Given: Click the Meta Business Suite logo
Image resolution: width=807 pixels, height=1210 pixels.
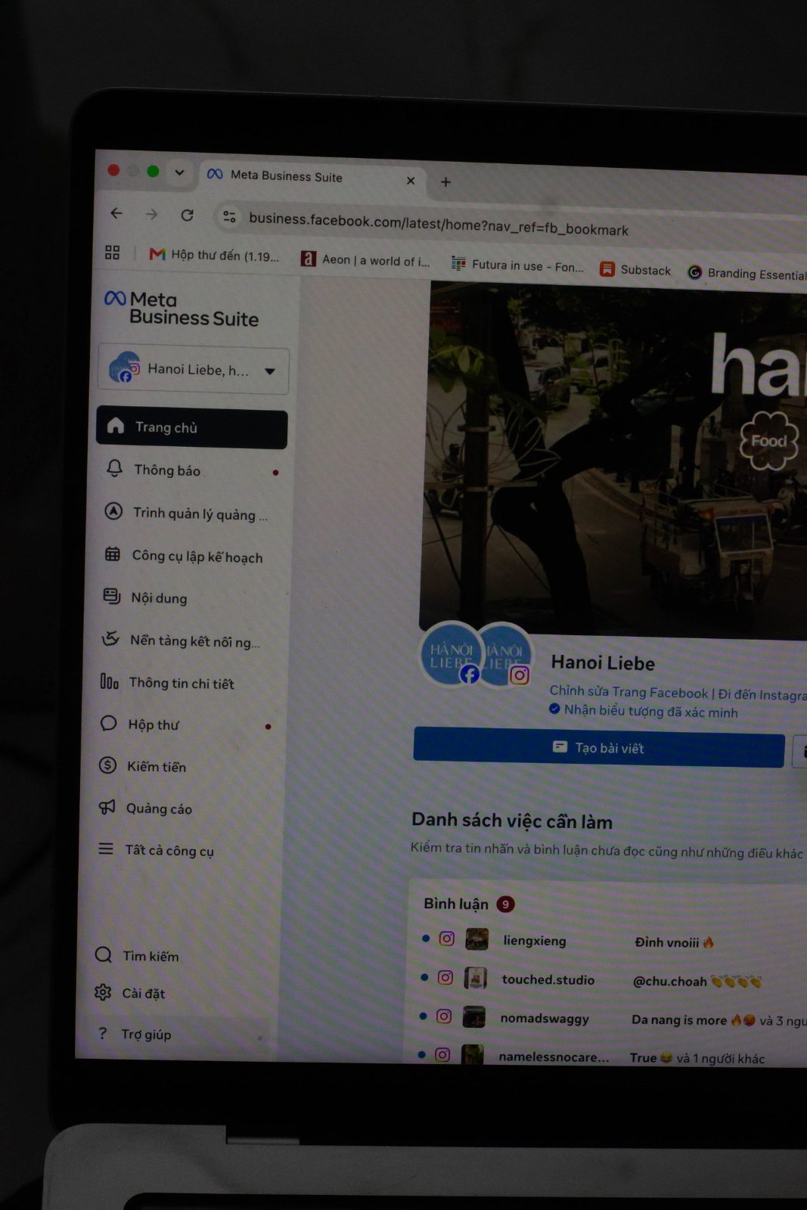Looking at the screenshot, I should click(182, 309).
